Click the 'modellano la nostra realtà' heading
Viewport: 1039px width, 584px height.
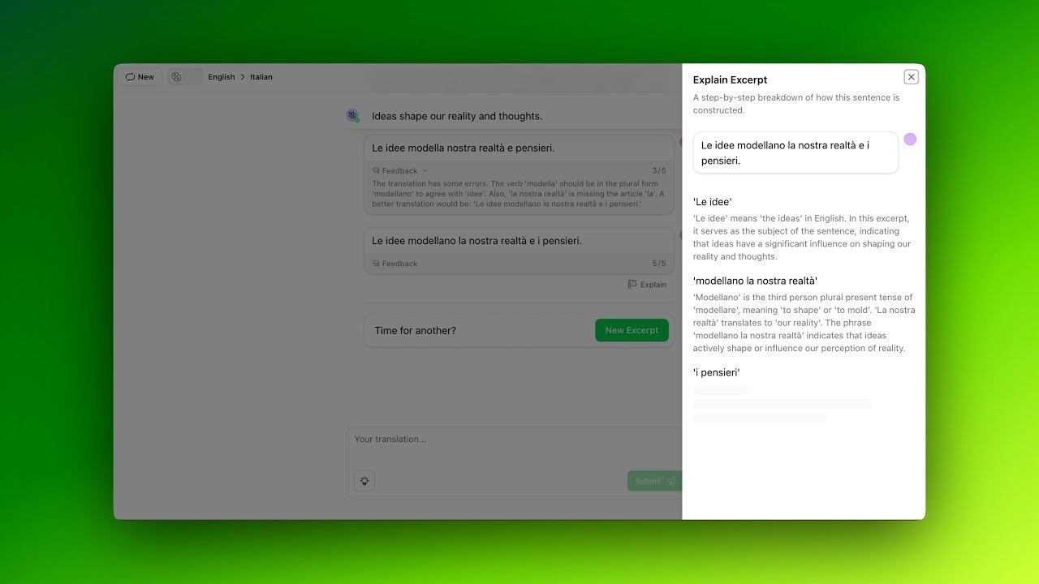pyautogui.click(x=755, y=281)
